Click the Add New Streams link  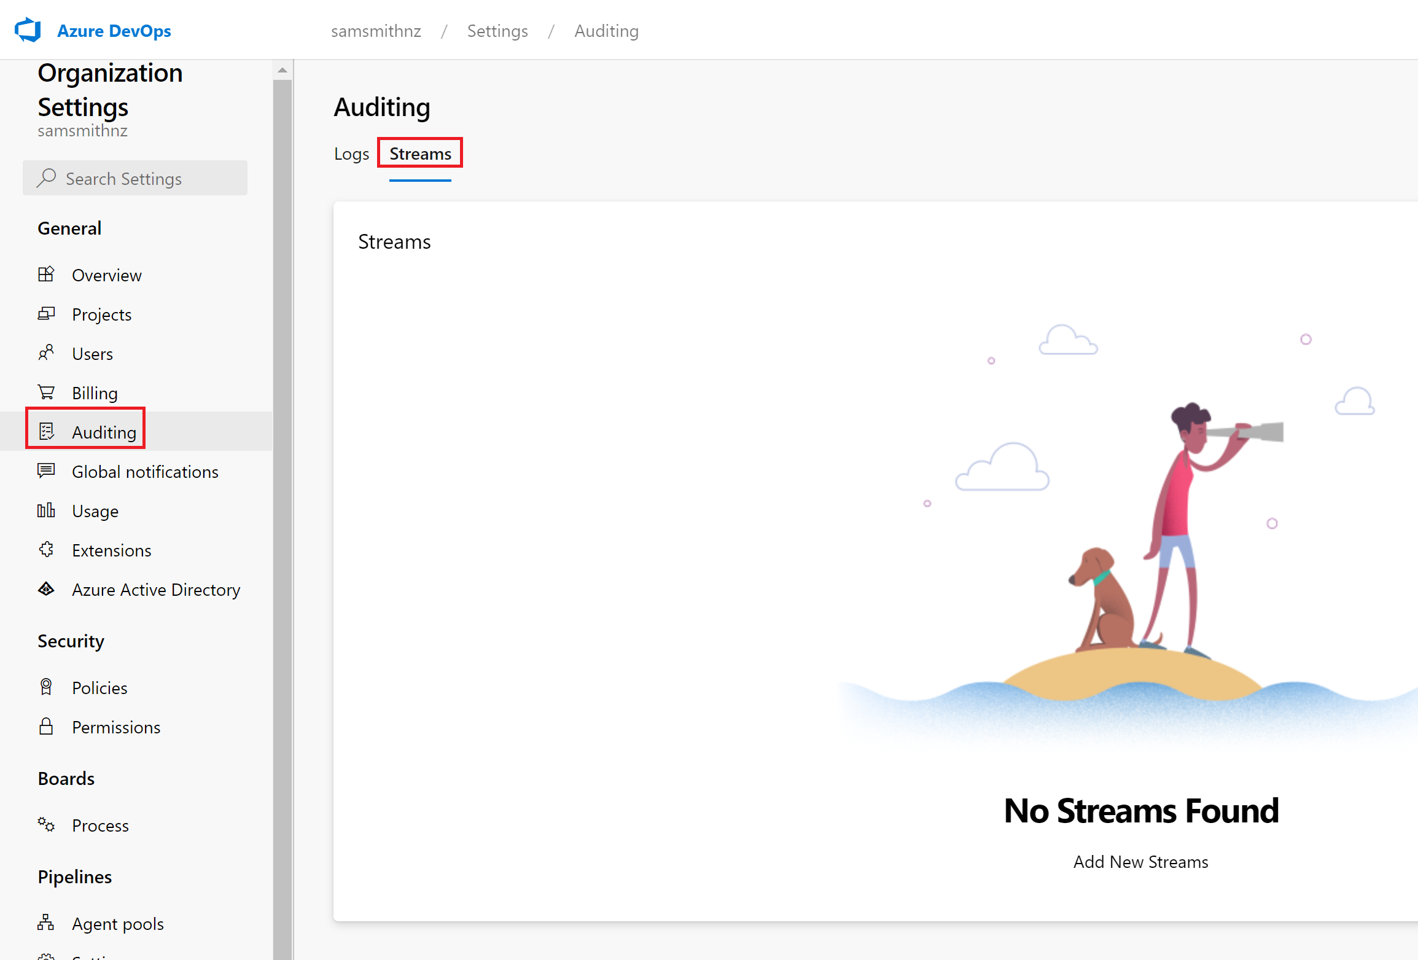[1140, 861]
